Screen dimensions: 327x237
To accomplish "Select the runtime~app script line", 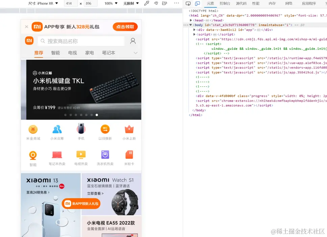I will (x=261, y=58).
